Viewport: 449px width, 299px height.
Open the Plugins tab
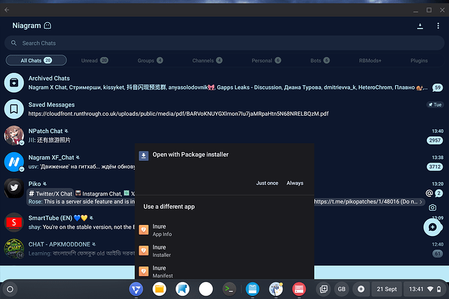[419, 60]
